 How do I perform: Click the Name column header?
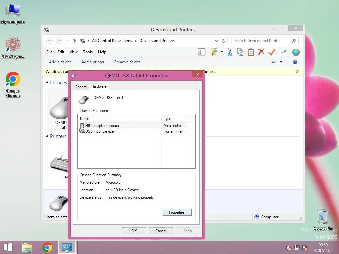pos(120,119)
